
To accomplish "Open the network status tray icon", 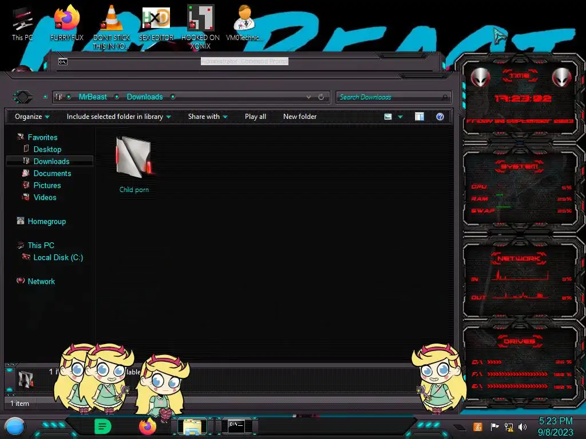I will tap(509, 426).
